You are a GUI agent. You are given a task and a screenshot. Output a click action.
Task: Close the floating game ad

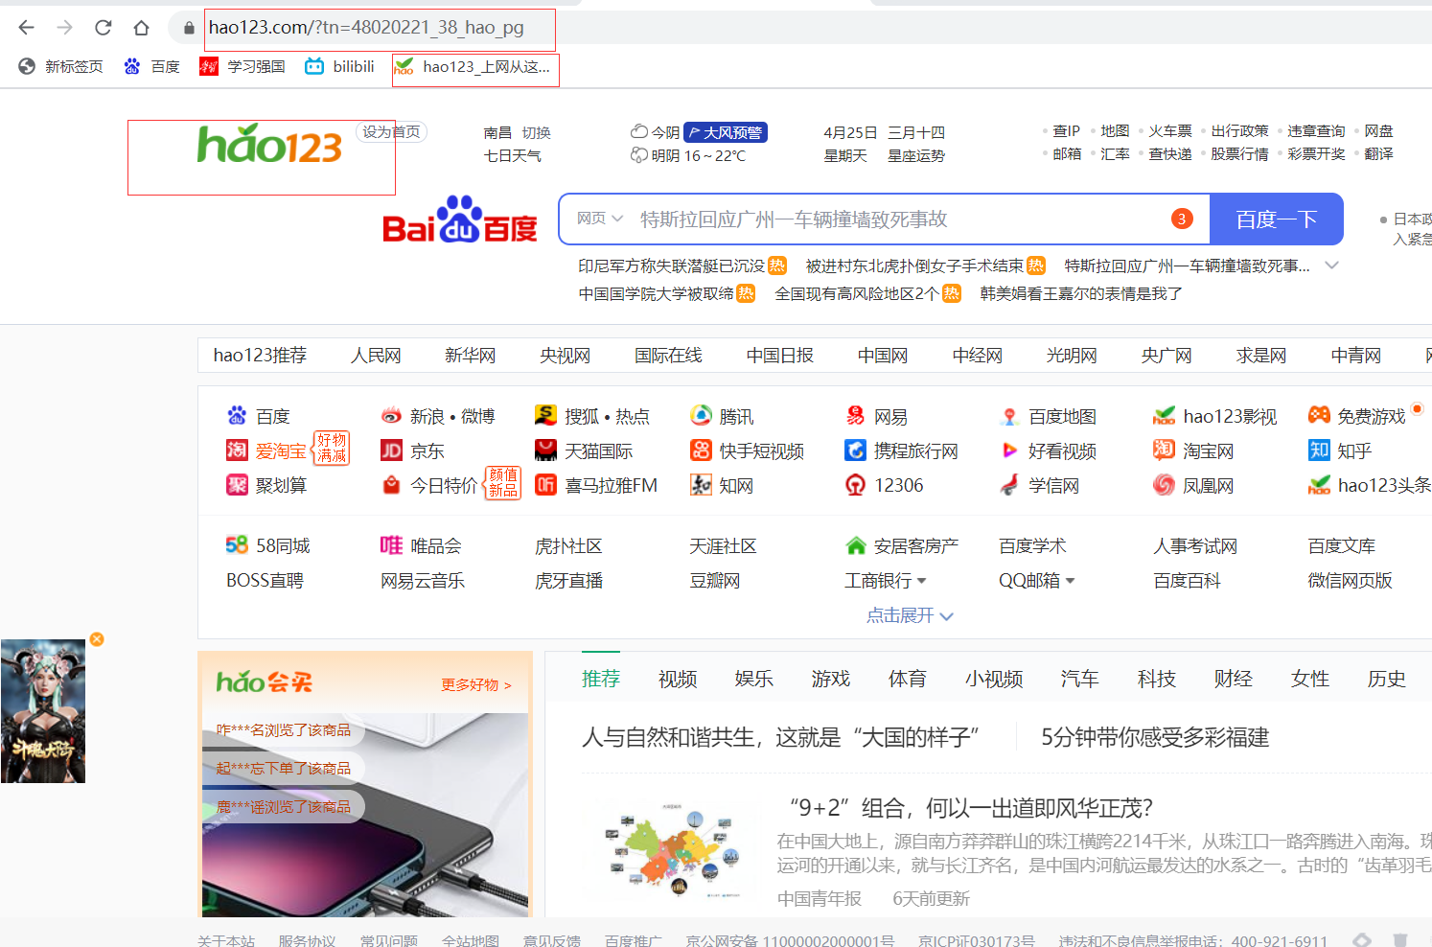click(x=97, y=639)
